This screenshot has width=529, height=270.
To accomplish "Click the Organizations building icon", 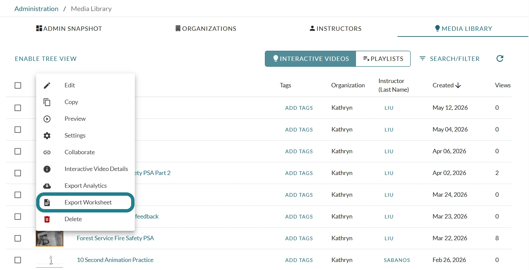I will pos(178,28).
